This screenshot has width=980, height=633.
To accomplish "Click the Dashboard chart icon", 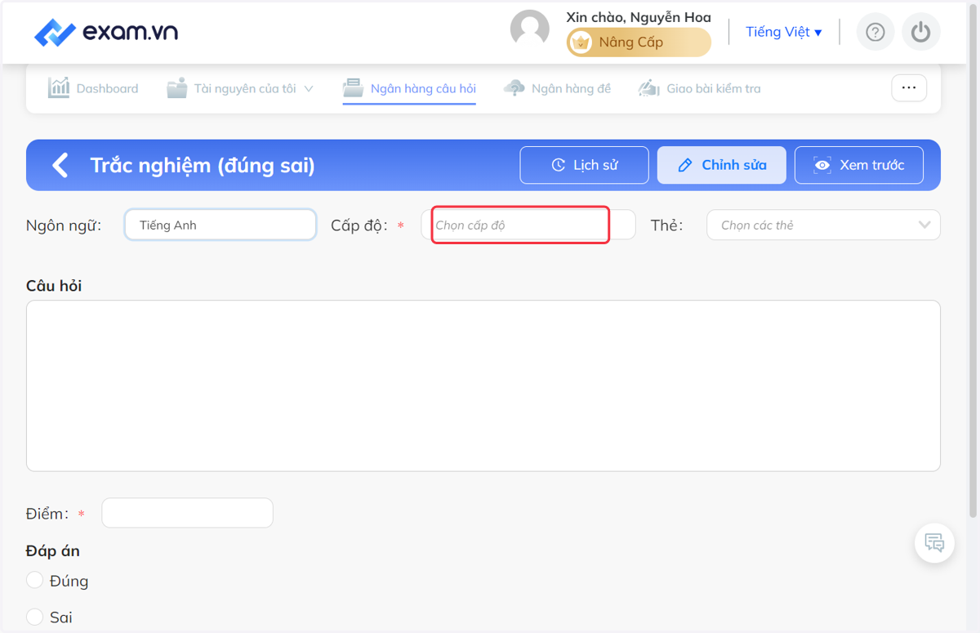I will point(59,87).
